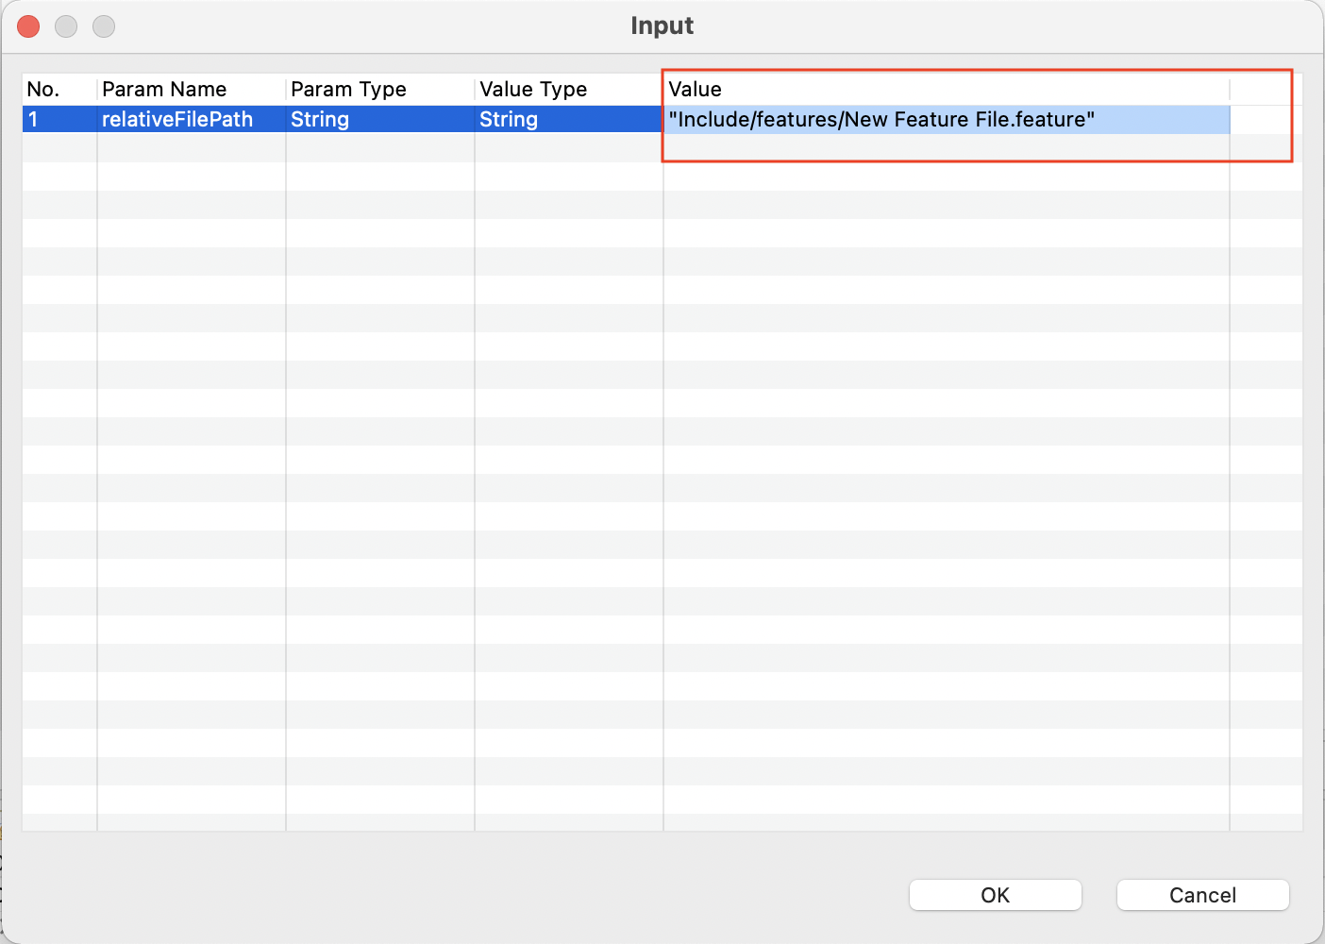Click the Input dialog title bar

662,25
